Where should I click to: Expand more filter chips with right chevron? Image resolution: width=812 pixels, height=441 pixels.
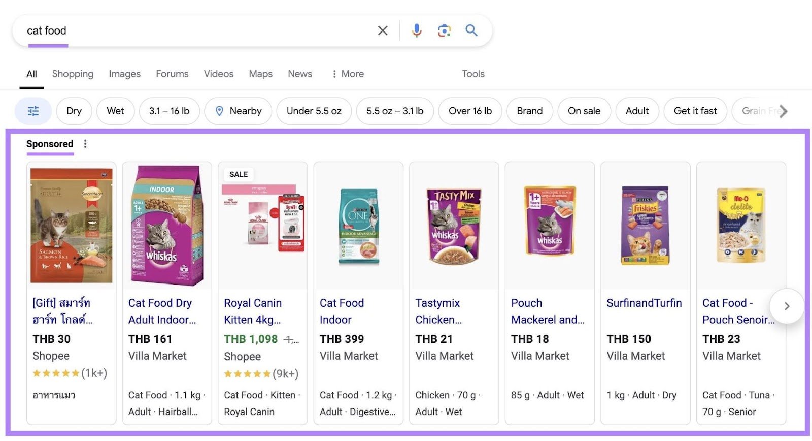(783, 111)
